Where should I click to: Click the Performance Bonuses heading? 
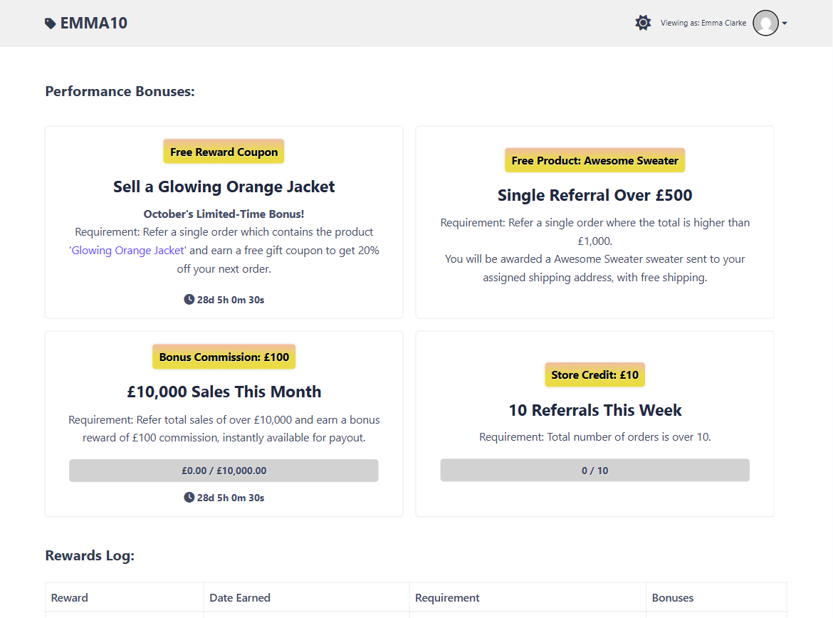pyautogui.click(x=120, y=91)
